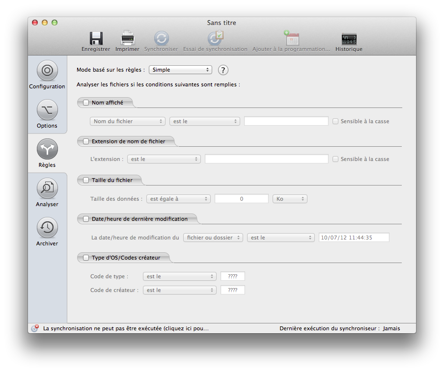
Task: Toggle Sensible à la casse for file name
Action: click(335, 121)
